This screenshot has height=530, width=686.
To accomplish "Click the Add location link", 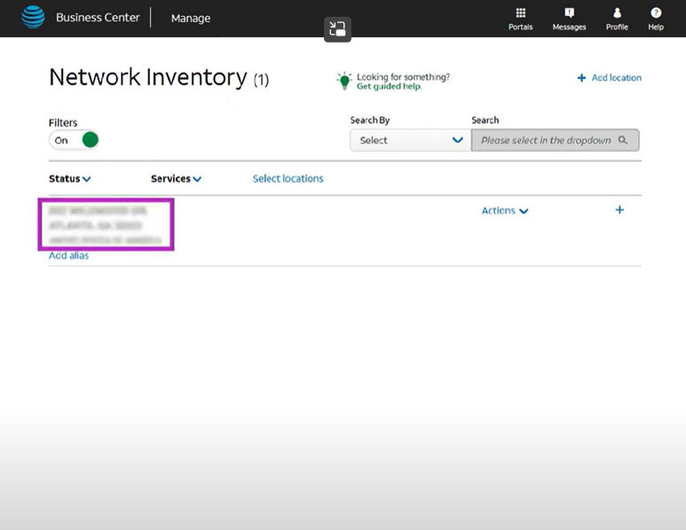I will [610, 78].
